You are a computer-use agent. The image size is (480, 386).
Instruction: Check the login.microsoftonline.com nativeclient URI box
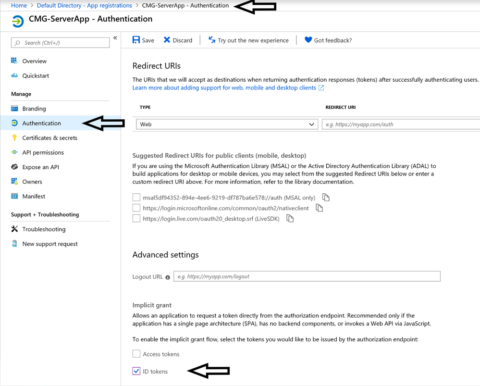tap(136, 208)
